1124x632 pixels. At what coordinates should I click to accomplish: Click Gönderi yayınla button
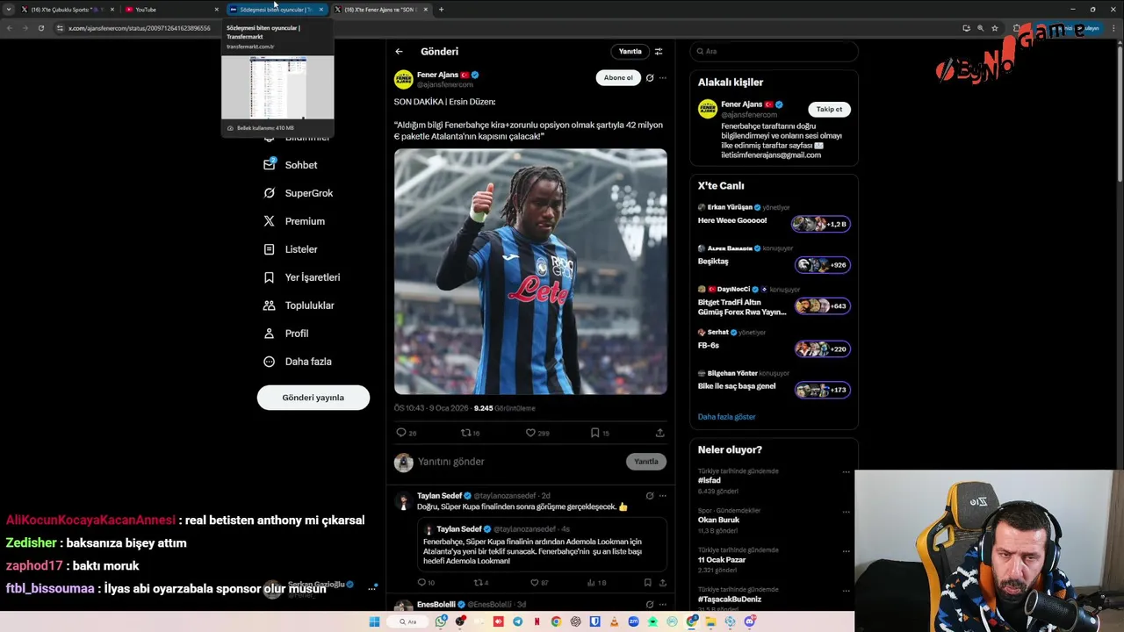tap(313, 398)
